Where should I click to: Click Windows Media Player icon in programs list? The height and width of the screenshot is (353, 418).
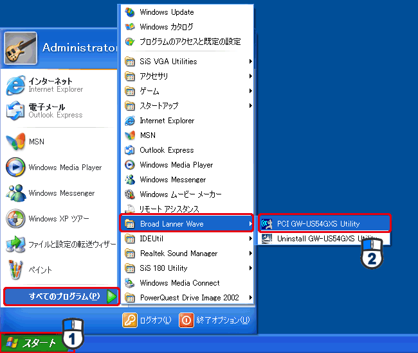130,165
